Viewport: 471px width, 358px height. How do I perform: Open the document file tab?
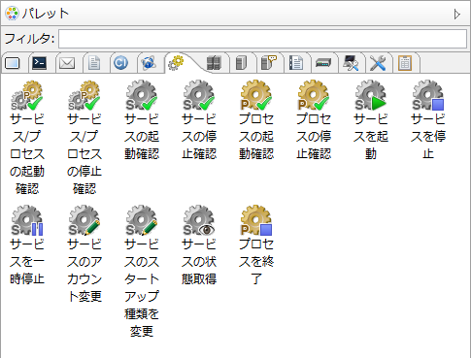(x=94, y=63)
